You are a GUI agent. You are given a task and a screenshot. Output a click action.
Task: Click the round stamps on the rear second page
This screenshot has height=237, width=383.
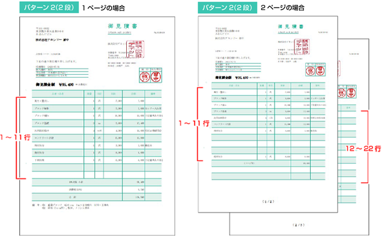346,93
